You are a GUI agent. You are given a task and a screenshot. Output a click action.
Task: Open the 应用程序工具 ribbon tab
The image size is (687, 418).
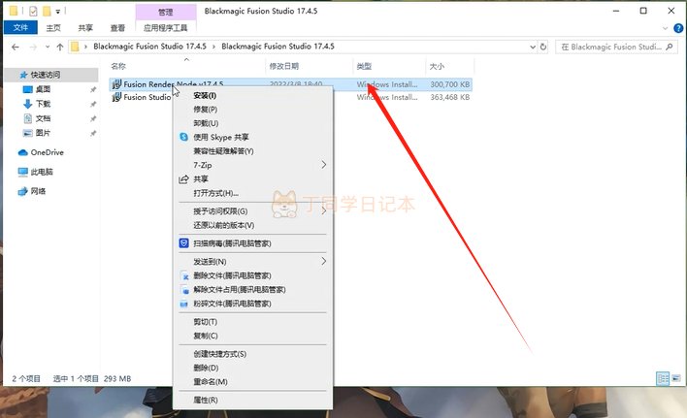pyautogui.click(x=166, y=28)
